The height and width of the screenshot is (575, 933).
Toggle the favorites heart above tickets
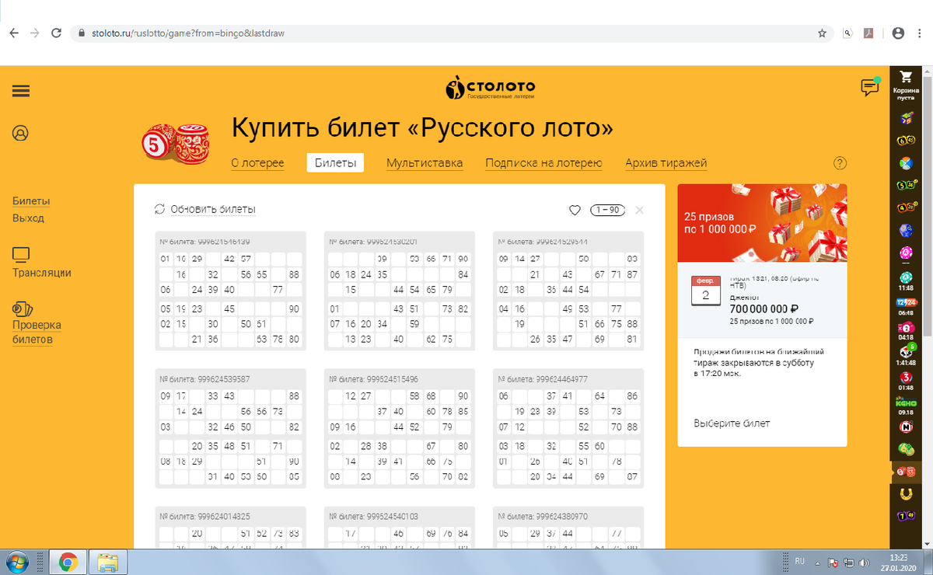coord(575,210)
